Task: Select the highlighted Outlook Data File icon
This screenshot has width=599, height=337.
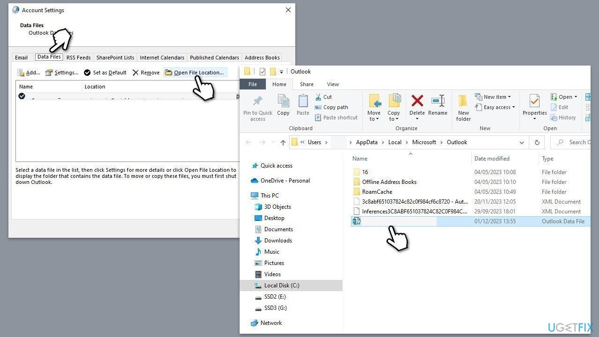Action: (x=357, y=221)
